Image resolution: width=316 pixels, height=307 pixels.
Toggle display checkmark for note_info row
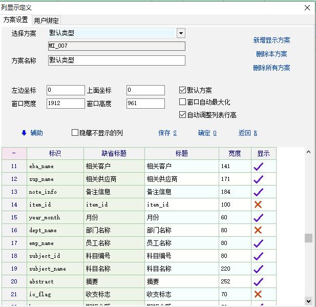pos(258,192)
